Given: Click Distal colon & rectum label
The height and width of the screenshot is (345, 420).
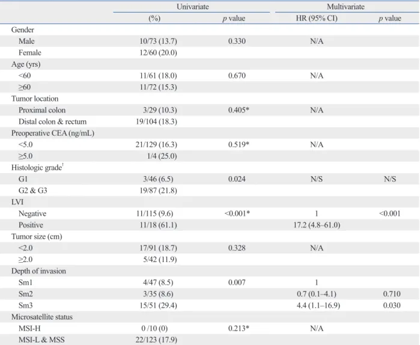Looking at the screenshot, I should (x=52, y=121).
